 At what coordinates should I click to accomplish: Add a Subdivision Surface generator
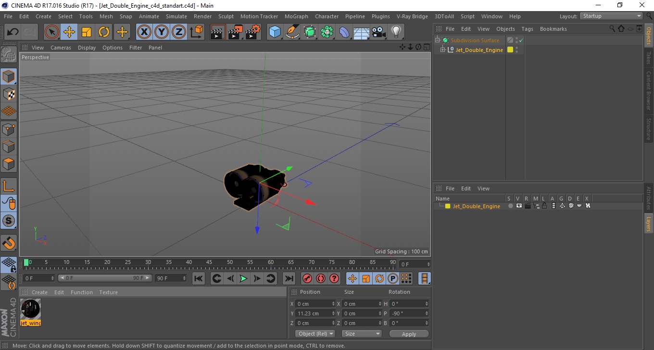pyautogui.click(x=310, y=32)
